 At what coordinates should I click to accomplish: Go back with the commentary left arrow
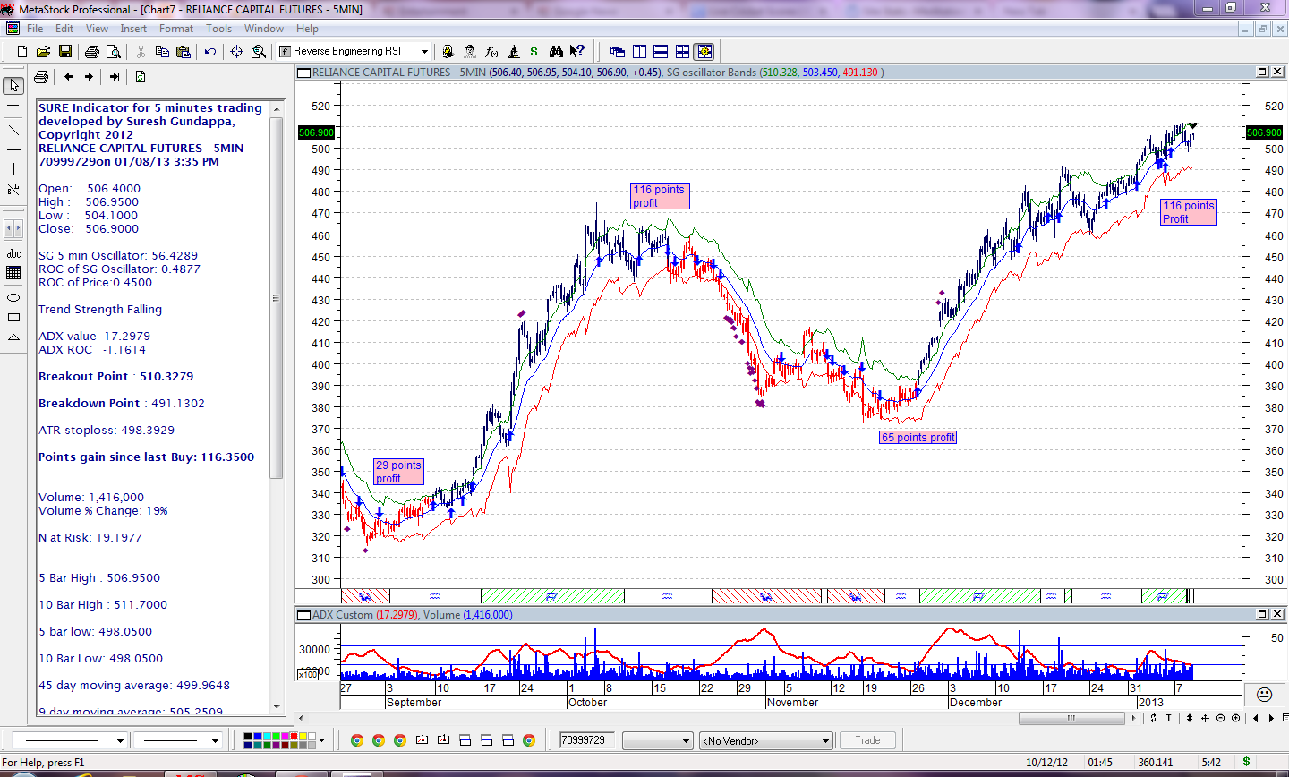tap(68, 77)
